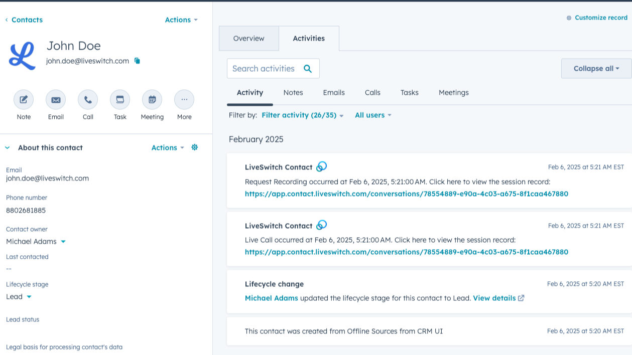The height and width of the screenshot is (355, 632).
Task: Select the Notes activity tab
Action: pos(293,93)
